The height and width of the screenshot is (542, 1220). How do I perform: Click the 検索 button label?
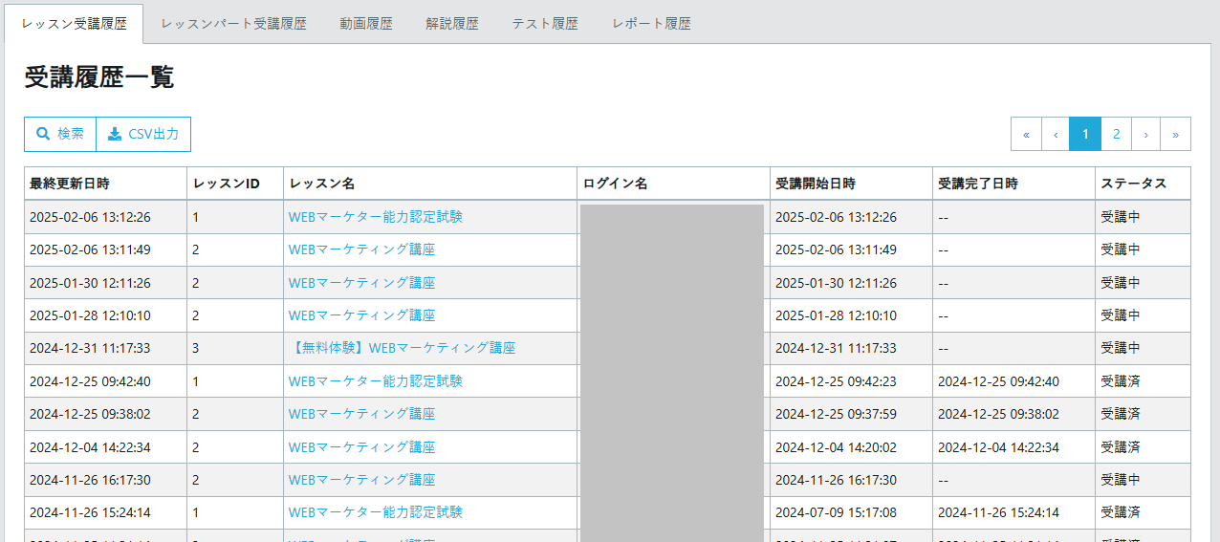coord(71,134)
